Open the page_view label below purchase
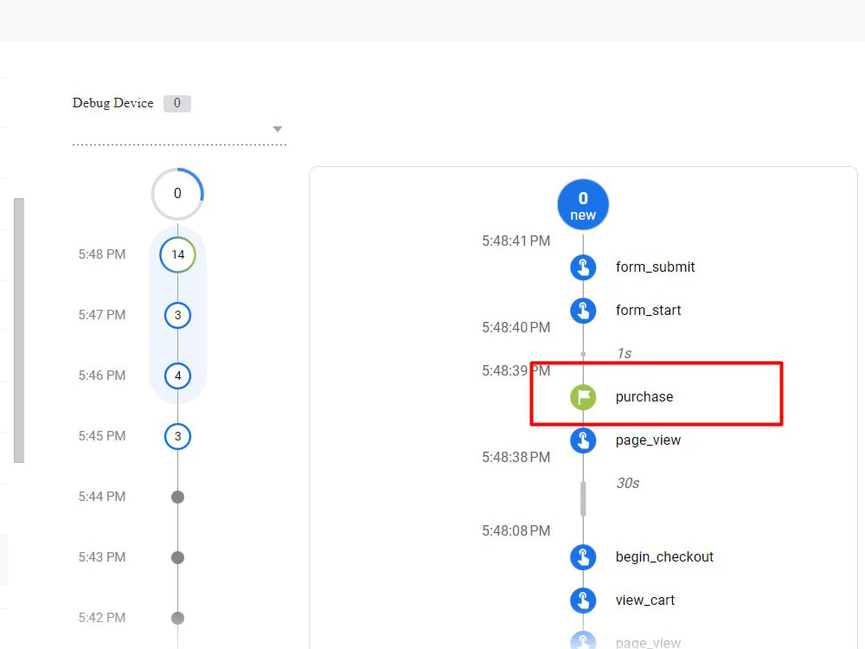The width and height of the screenshot is (865, 649). click(x=648, y=440)
